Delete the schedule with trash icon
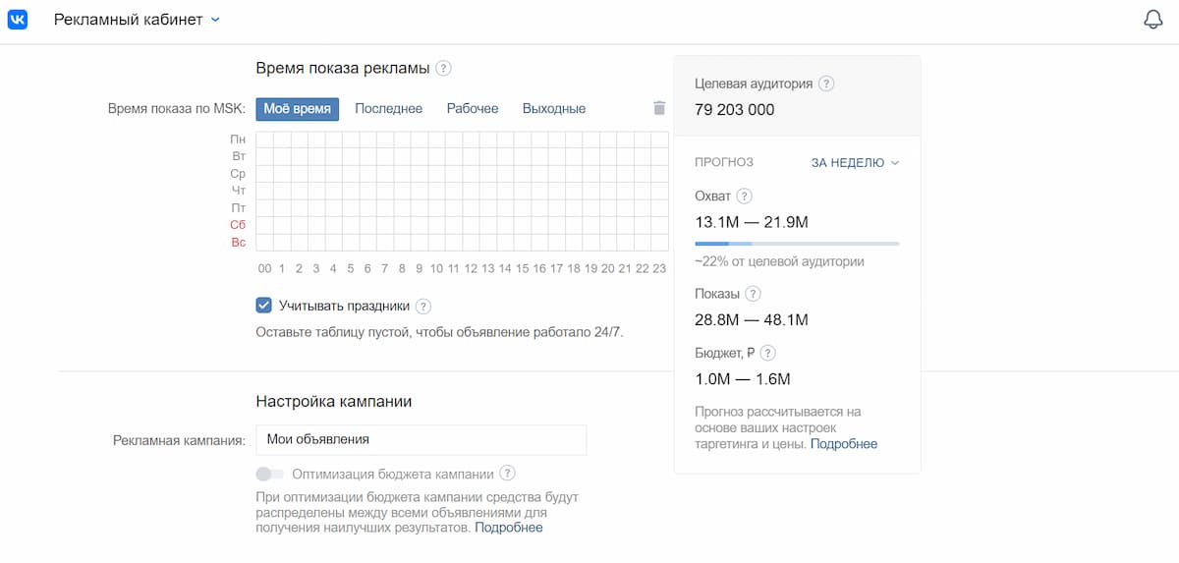Screen dimensions: 1179x563 [x=659, y=108]
